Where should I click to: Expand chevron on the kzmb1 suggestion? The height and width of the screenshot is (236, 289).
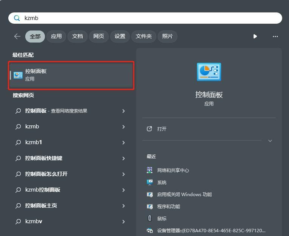pyautogui.click(x=123, y=143)
